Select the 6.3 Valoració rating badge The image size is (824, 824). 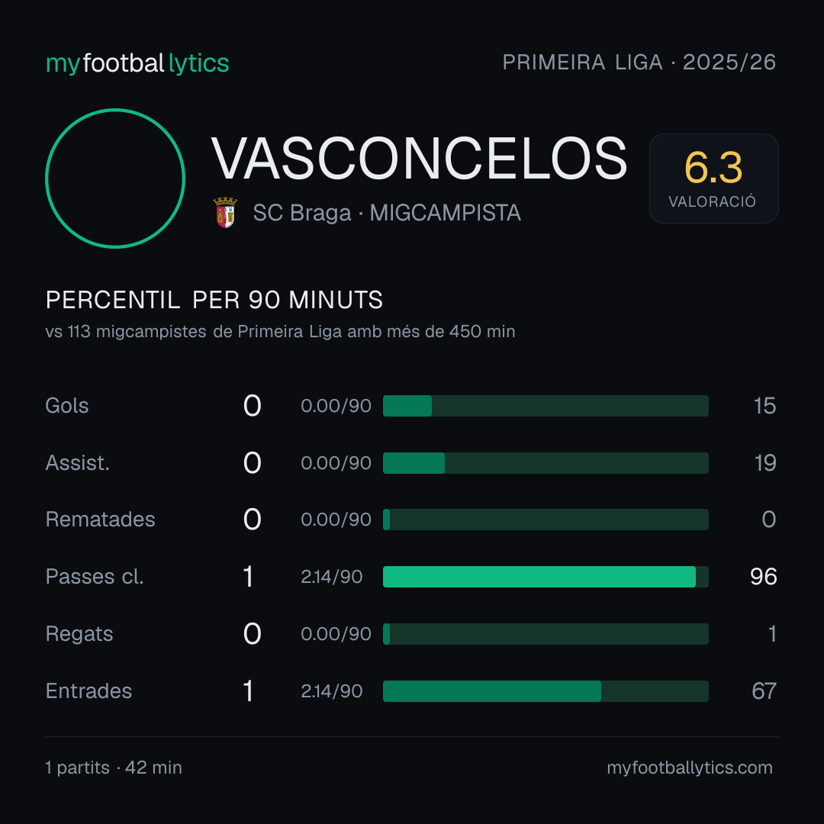(x=713, y=178)
